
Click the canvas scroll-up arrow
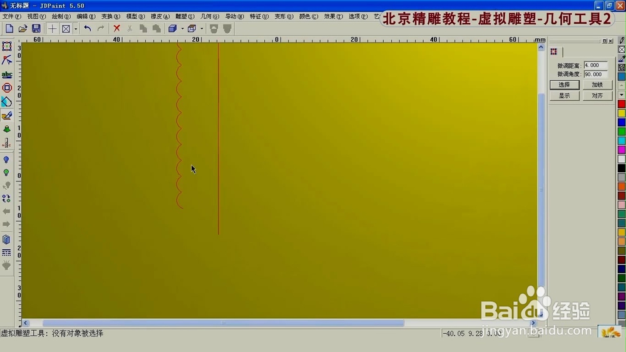click(541, 47)
